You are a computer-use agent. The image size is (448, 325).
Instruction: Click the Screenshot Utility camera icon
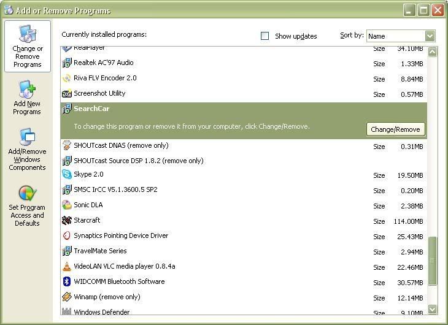[x=66, y=93]
